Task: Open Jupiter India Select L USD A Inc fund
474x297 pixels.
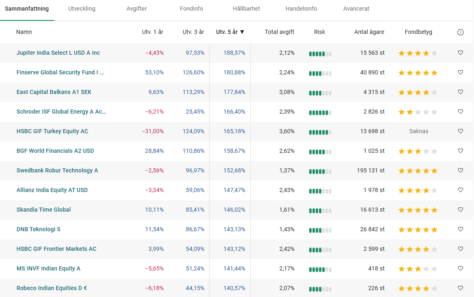Action: point(58,53)
